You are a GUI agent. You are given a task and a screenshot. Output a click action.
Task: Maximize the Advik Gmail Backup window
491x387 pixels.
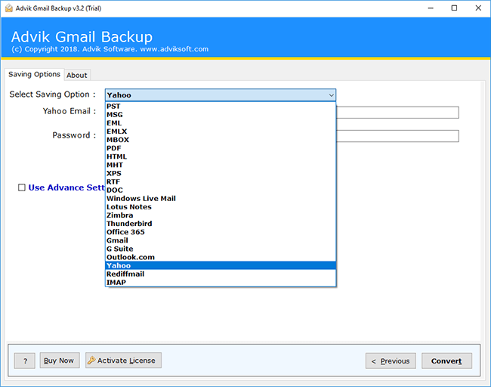point(454,8)
